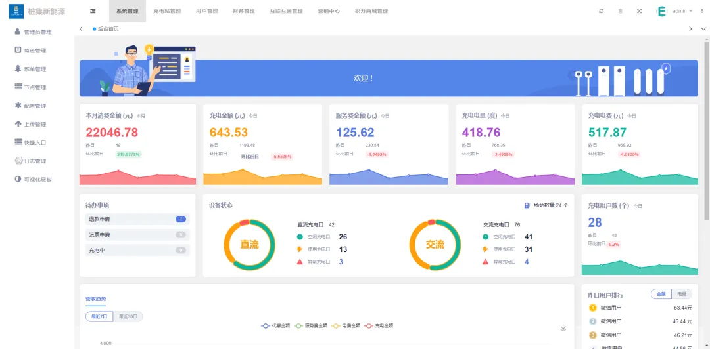
Task: Toggle 优惠金额 series in chart legend
Action: pyautogui.click(x=275, y=325)
